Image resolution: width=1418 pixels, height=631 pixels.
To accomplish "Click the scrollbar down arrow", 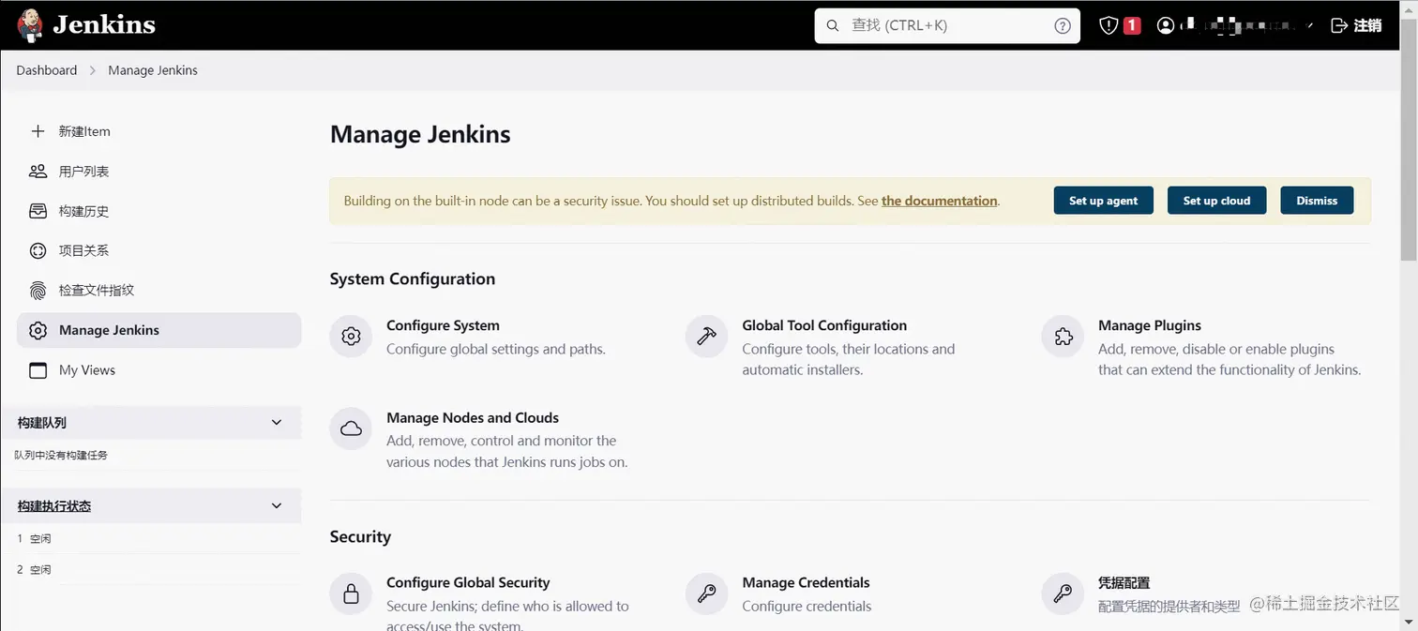I will click(x=1409, y=622).
